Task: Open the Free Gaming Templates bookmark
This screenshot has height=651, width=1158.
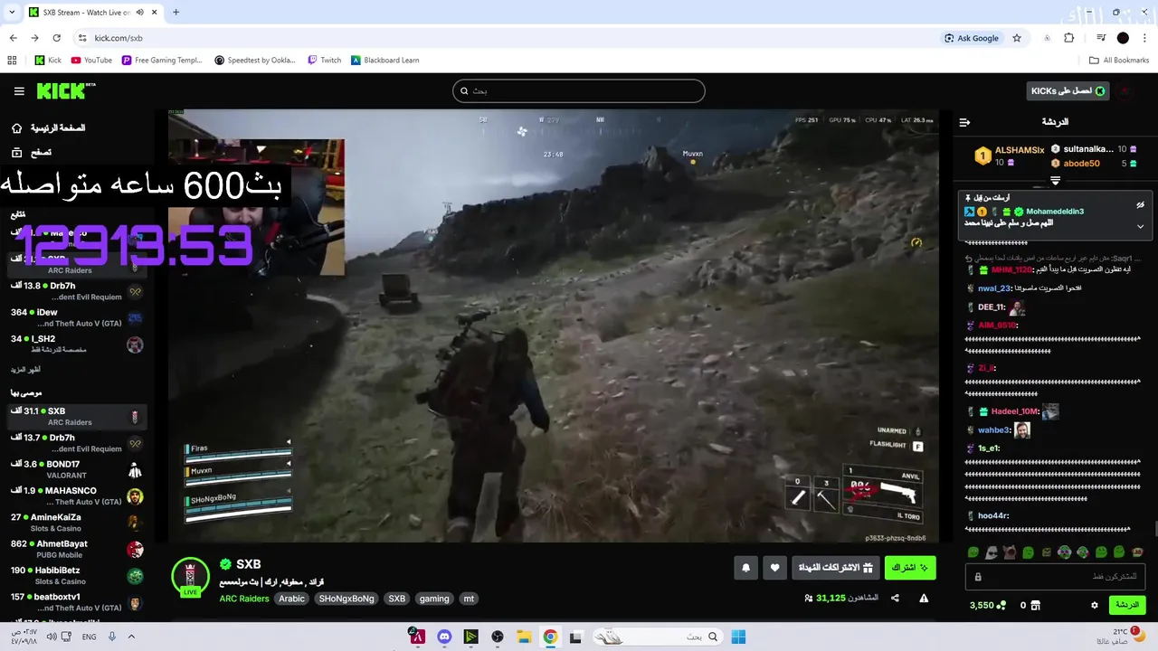Action: [x=163, y=61]
